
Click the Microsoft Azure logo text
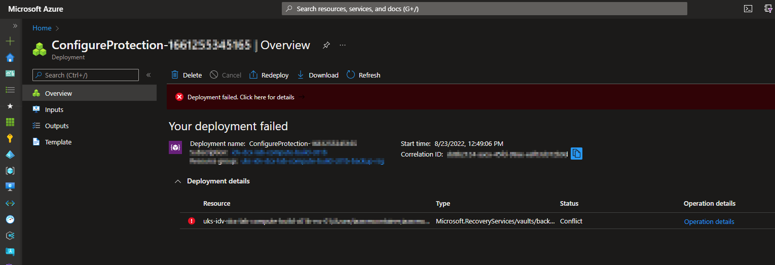coord(35,9)
